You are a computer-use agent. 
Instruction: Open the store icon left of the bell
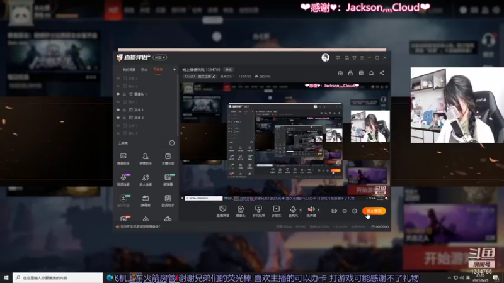coord(361,73)
